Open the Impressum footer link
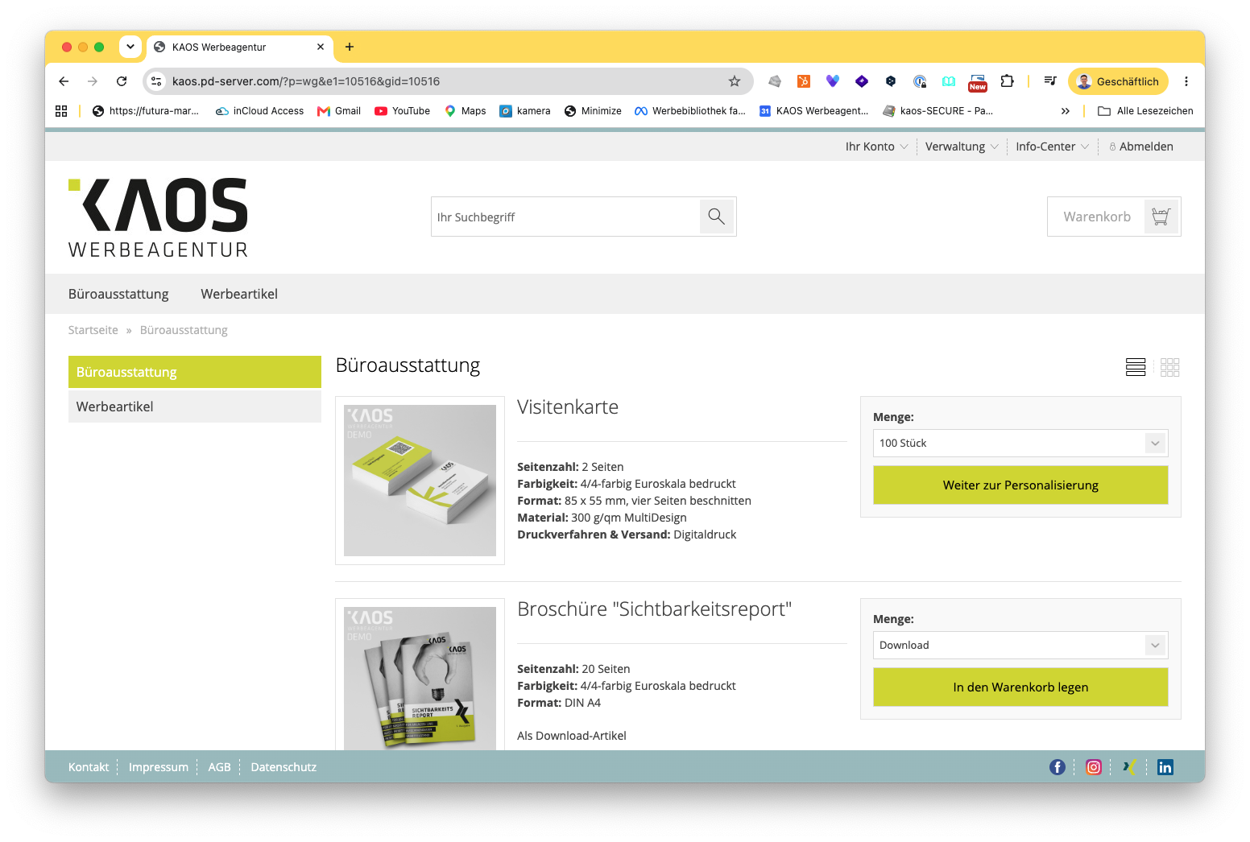 click(159, 767)
